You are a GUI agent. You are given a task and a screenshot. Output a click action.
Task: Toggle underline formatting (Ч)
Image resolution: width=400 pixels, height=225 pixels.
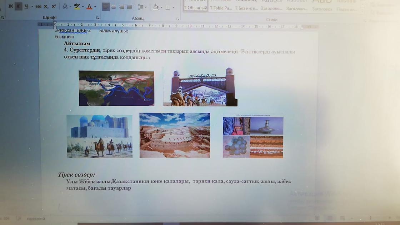(26, 6)
